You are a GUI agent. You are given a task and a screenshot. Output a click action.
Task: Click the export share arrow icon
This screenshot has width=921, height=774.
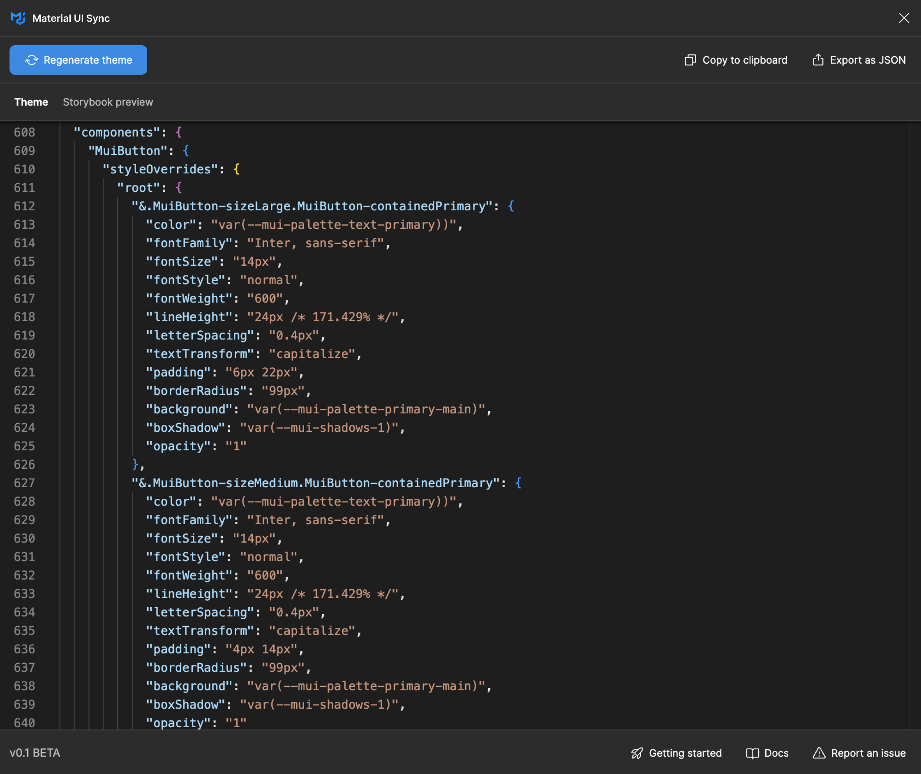click(x=818, y=60)
